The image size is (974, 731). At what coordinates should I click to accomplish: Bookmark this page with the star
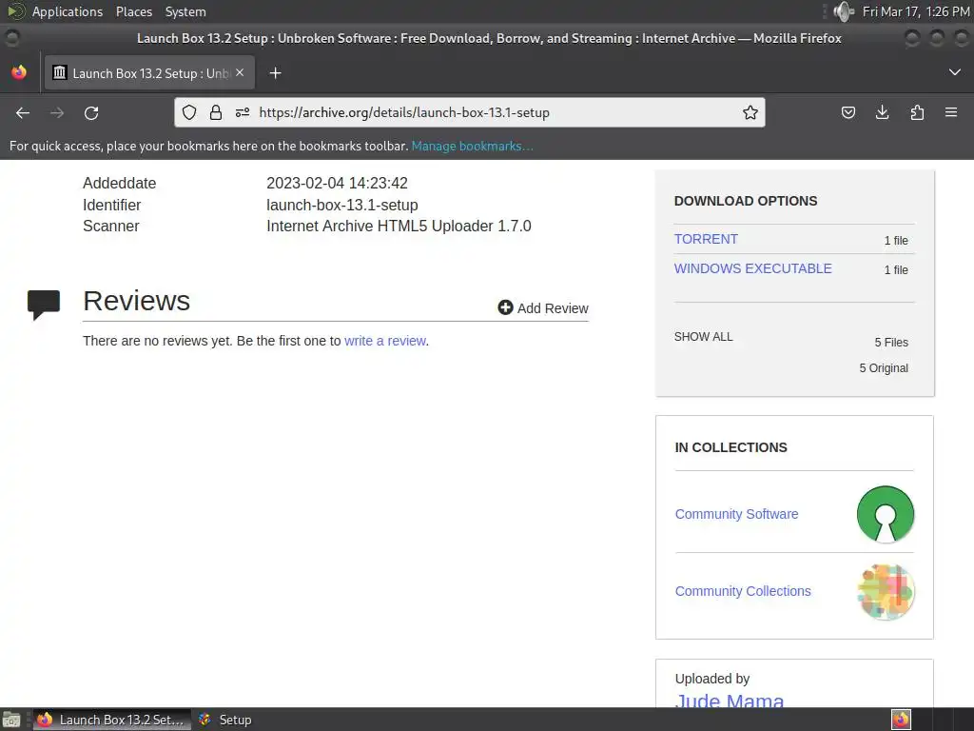tap(750, 112)
